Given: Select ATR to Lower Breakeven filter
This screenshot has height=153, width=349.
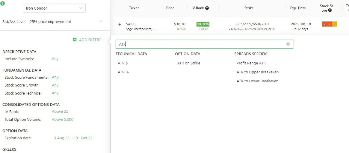Looking at the screenshot, I should pyautogui.click(x=257, y=81).
